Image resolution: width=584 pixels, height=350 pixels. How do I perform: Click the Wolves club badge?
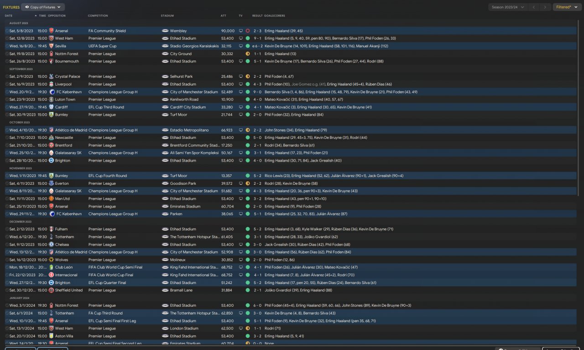pos(51,260)
